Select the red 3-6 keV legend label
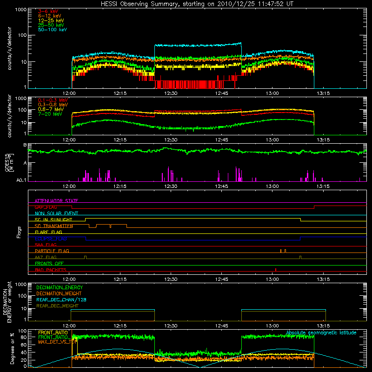 [x=48, y=11]
